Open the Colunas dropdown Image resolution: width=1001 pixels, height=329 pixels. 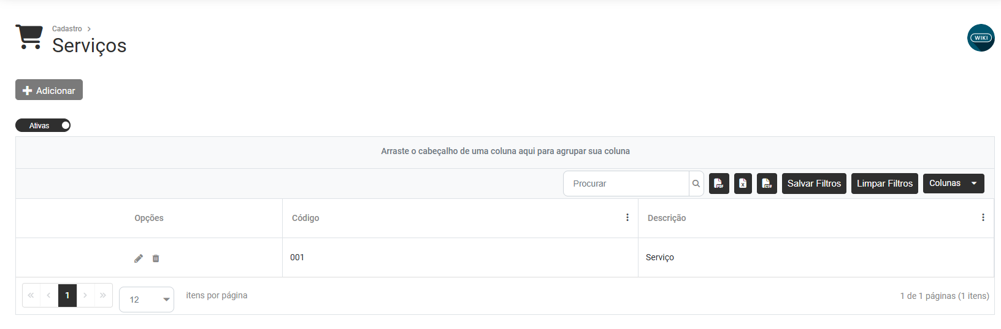pos(953,184)
